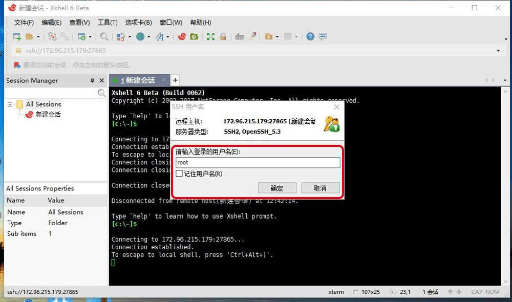
Task: Open the globe Encoding dropdown arrow
Action: 149,36
